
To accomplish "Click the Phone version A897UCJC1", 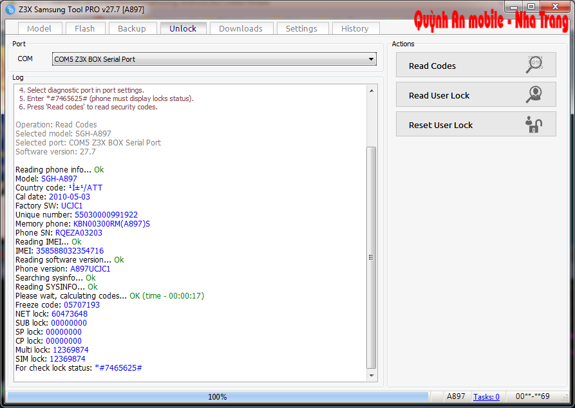I will (x=90, y=269).
